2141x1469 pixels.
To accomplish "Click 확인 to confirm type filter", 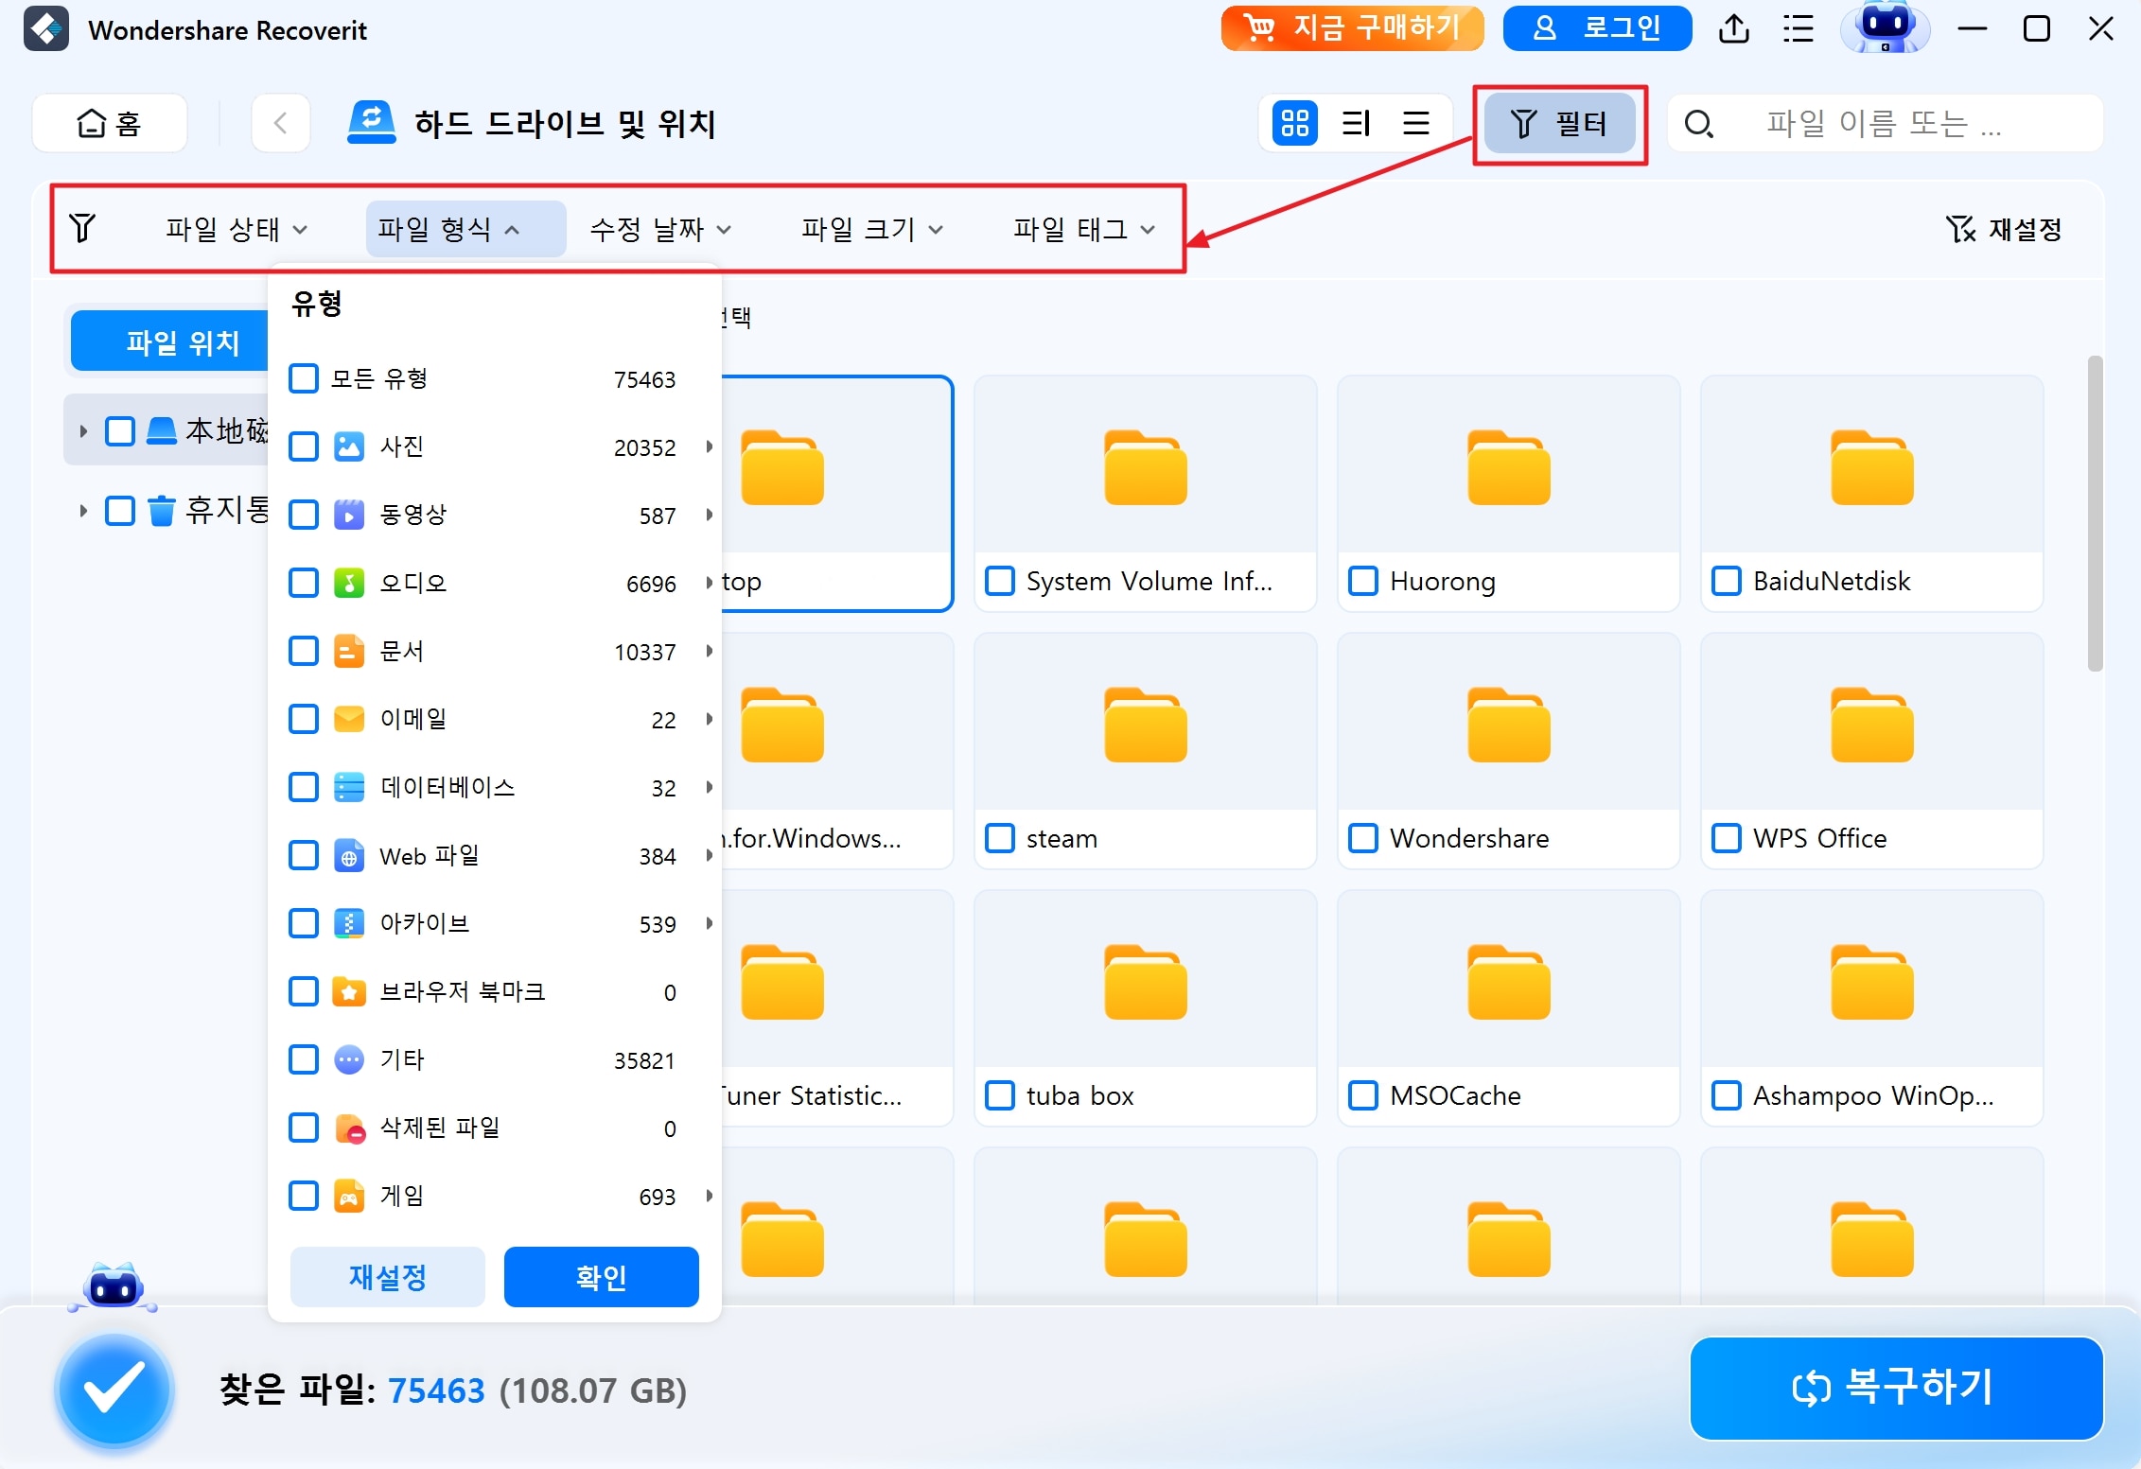I will pos(602,1277).
